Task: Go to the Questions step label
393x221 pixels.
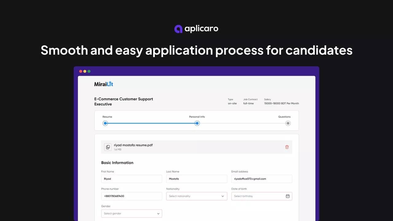Action: [x=284, y=117]
